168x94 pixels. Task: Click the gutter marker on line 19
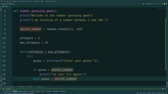pyautogui.click(x=12, y=79)
